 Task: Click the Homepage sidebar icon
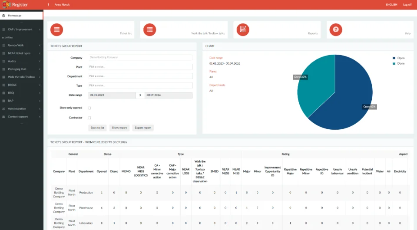pos(3,16)
